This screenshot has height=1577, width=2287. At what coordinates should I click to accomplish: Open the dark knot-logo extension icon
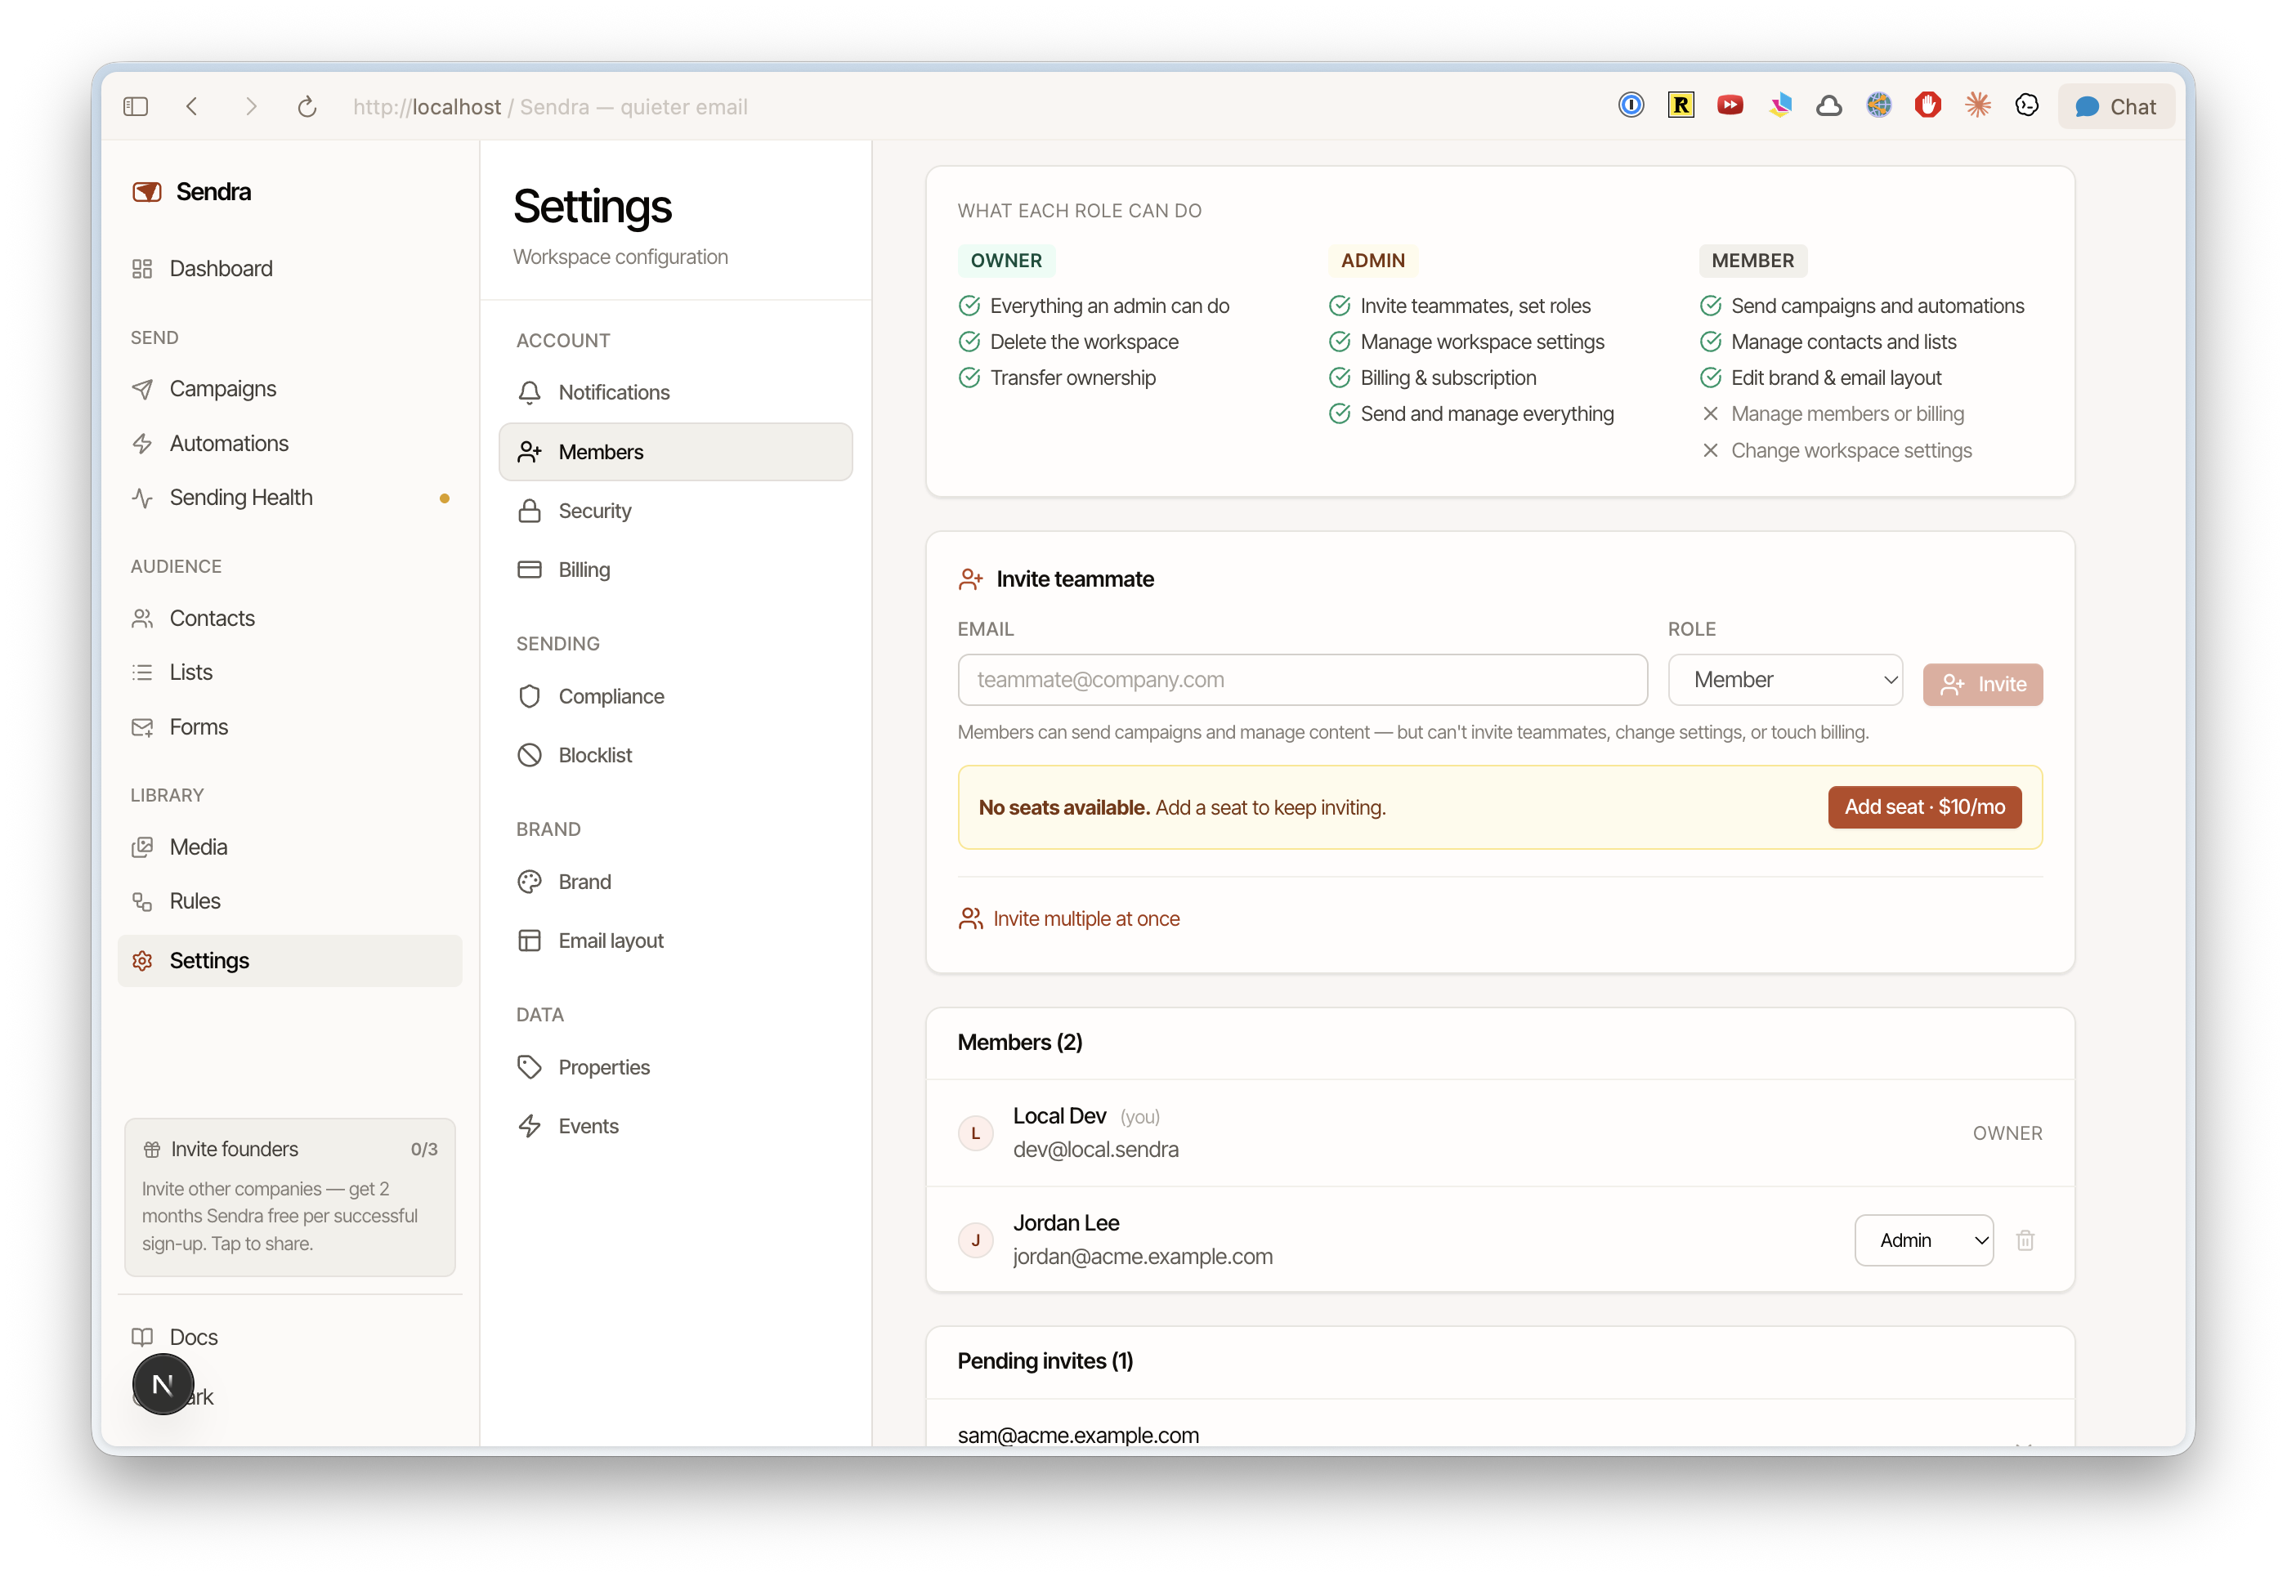coord(2027,105)
